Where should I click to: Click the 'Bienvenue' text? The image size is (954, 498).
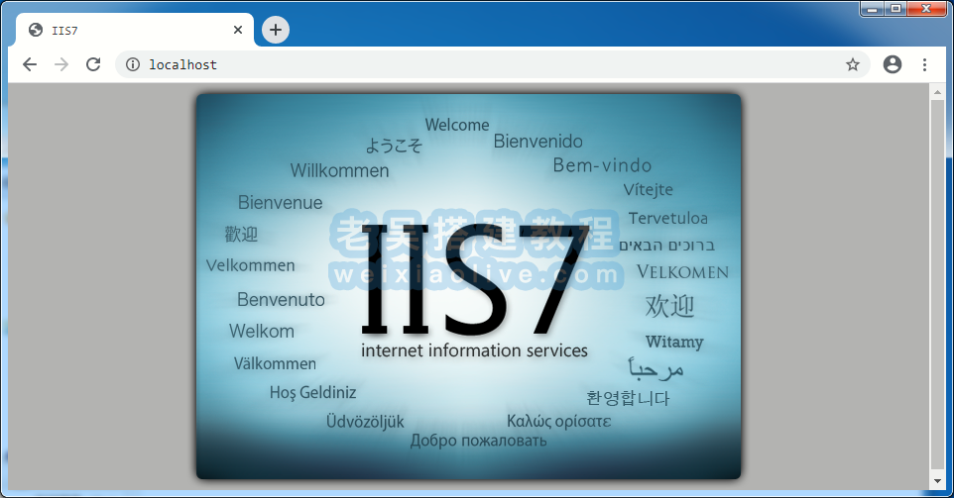281,202
